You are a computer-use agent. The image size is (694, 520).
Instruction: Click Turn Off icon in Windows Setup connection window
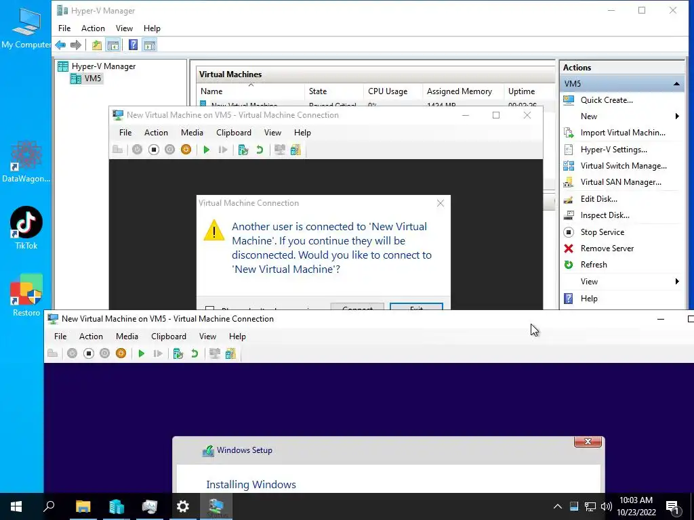(x=89, y=353)
